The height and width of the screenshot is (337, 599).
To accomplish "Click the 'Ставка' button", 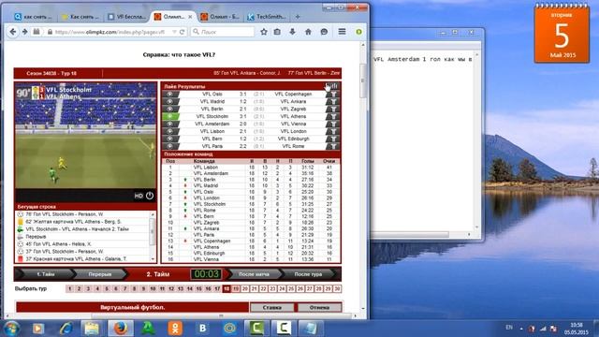I will [x=272, y=307].
